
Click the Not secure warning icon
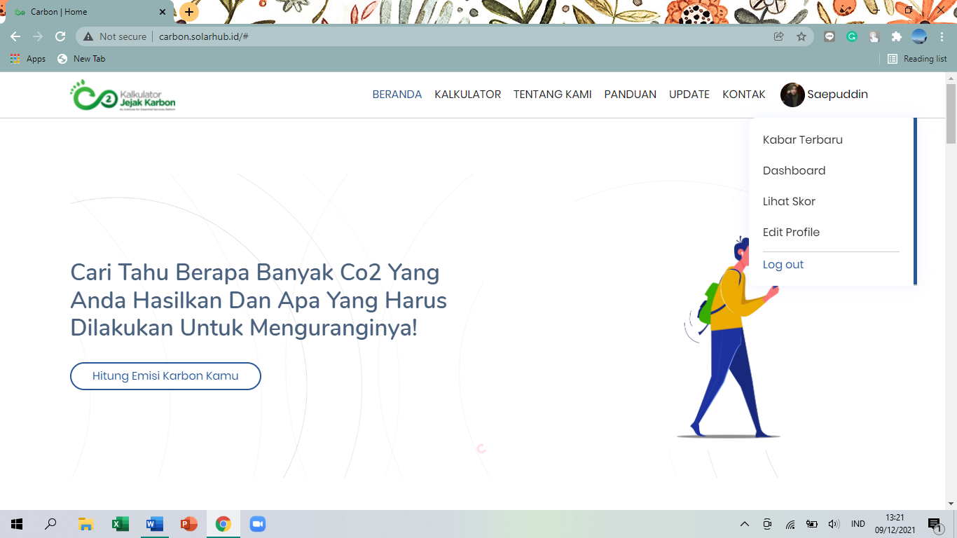tap(88, 36)
